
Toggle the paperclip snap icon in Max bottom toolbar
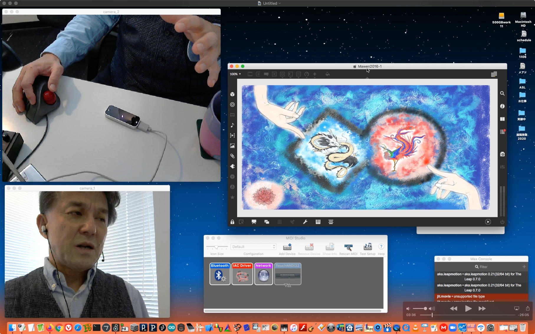pyautogui.click(x=292, y=222)
